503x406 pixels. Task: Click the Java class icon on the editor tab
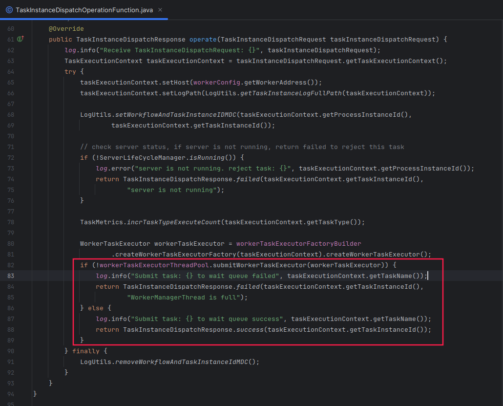tap(9, 10)
